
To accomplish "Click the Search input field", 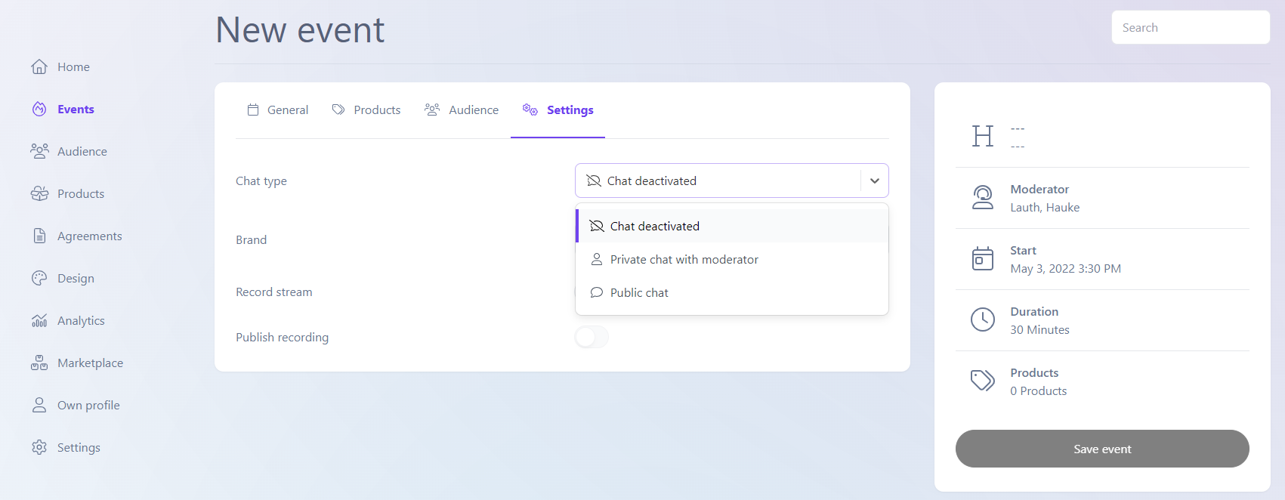I will click(x=1191, y=27).
